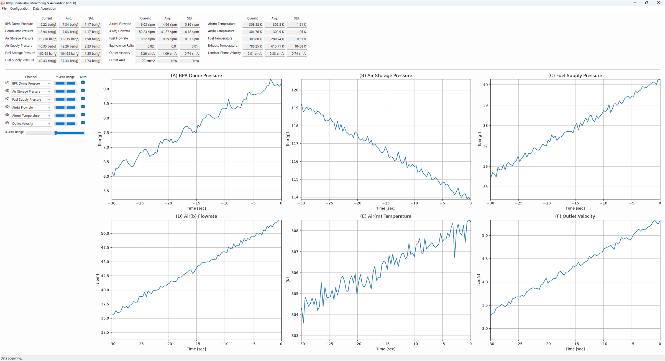Click Y-Axis Range slider for channel (B)
The image size is (665, 361).
click(x=65, y=91)
